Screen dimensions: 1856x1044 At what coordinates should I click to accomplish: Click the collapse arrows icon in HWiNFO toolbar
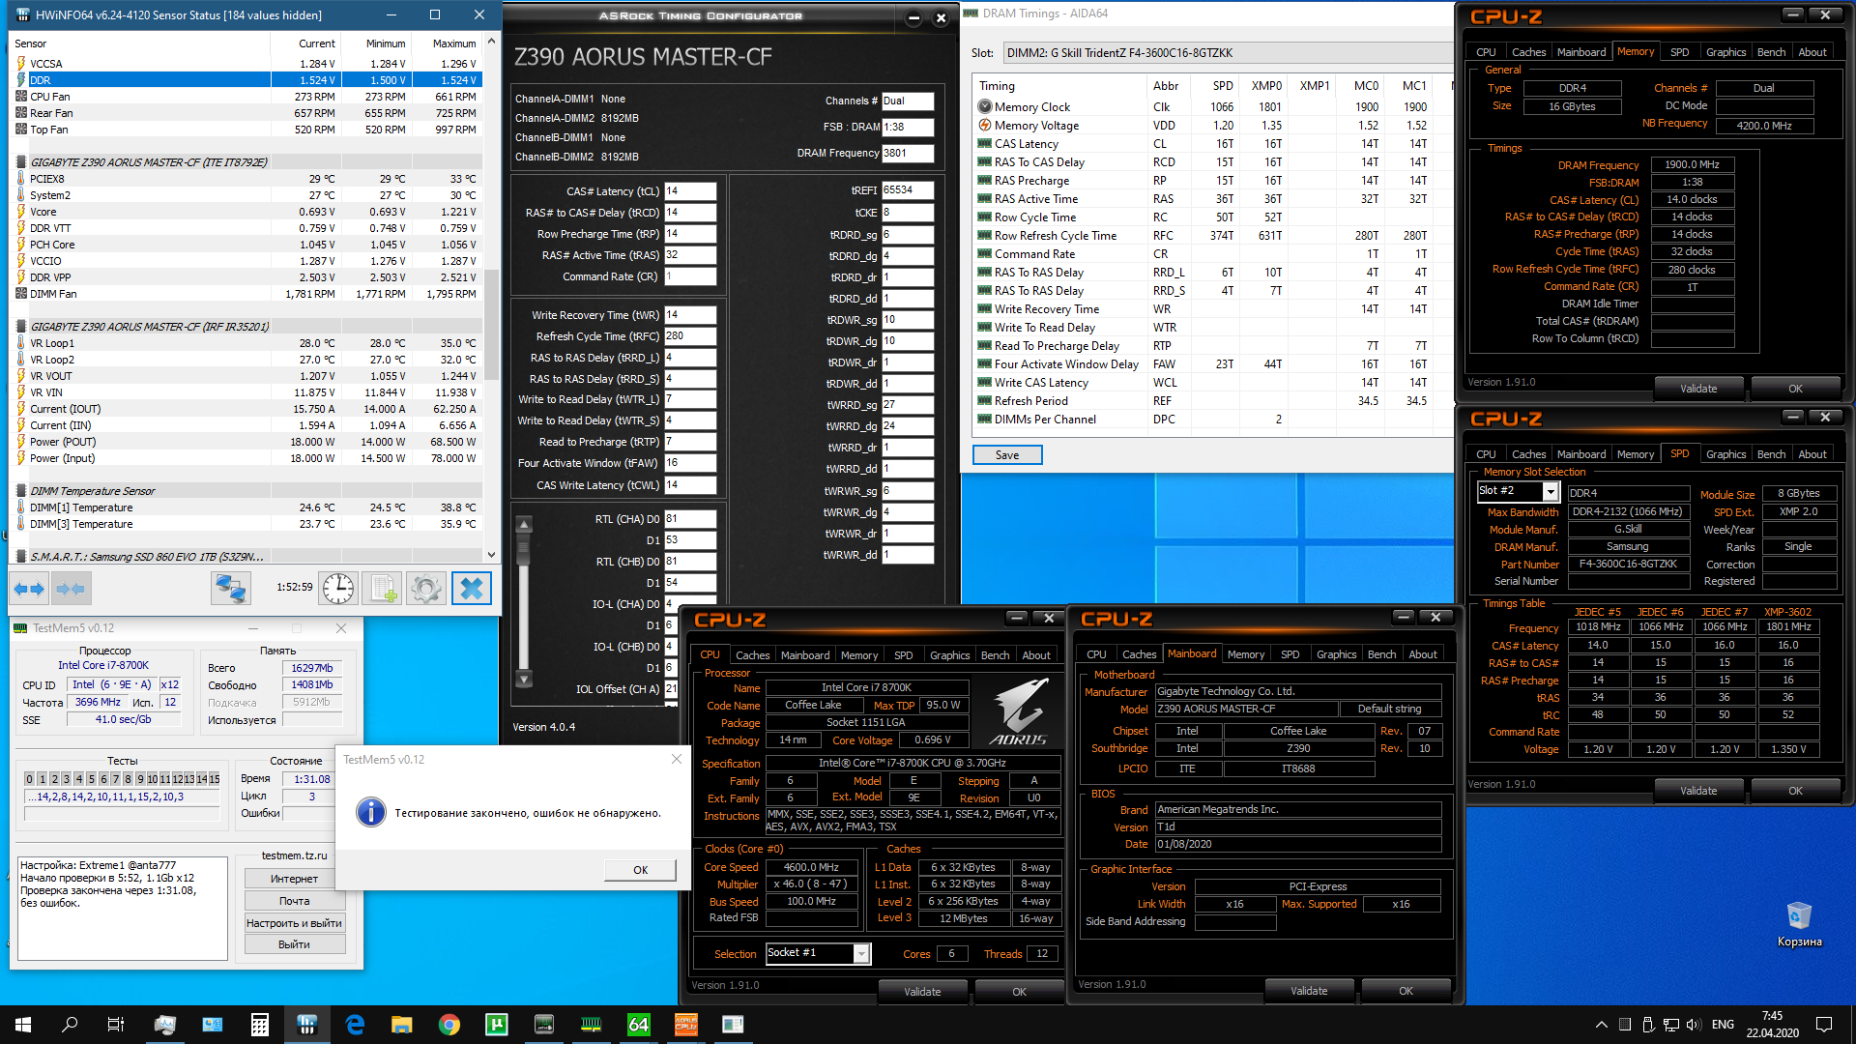(71, 588)
